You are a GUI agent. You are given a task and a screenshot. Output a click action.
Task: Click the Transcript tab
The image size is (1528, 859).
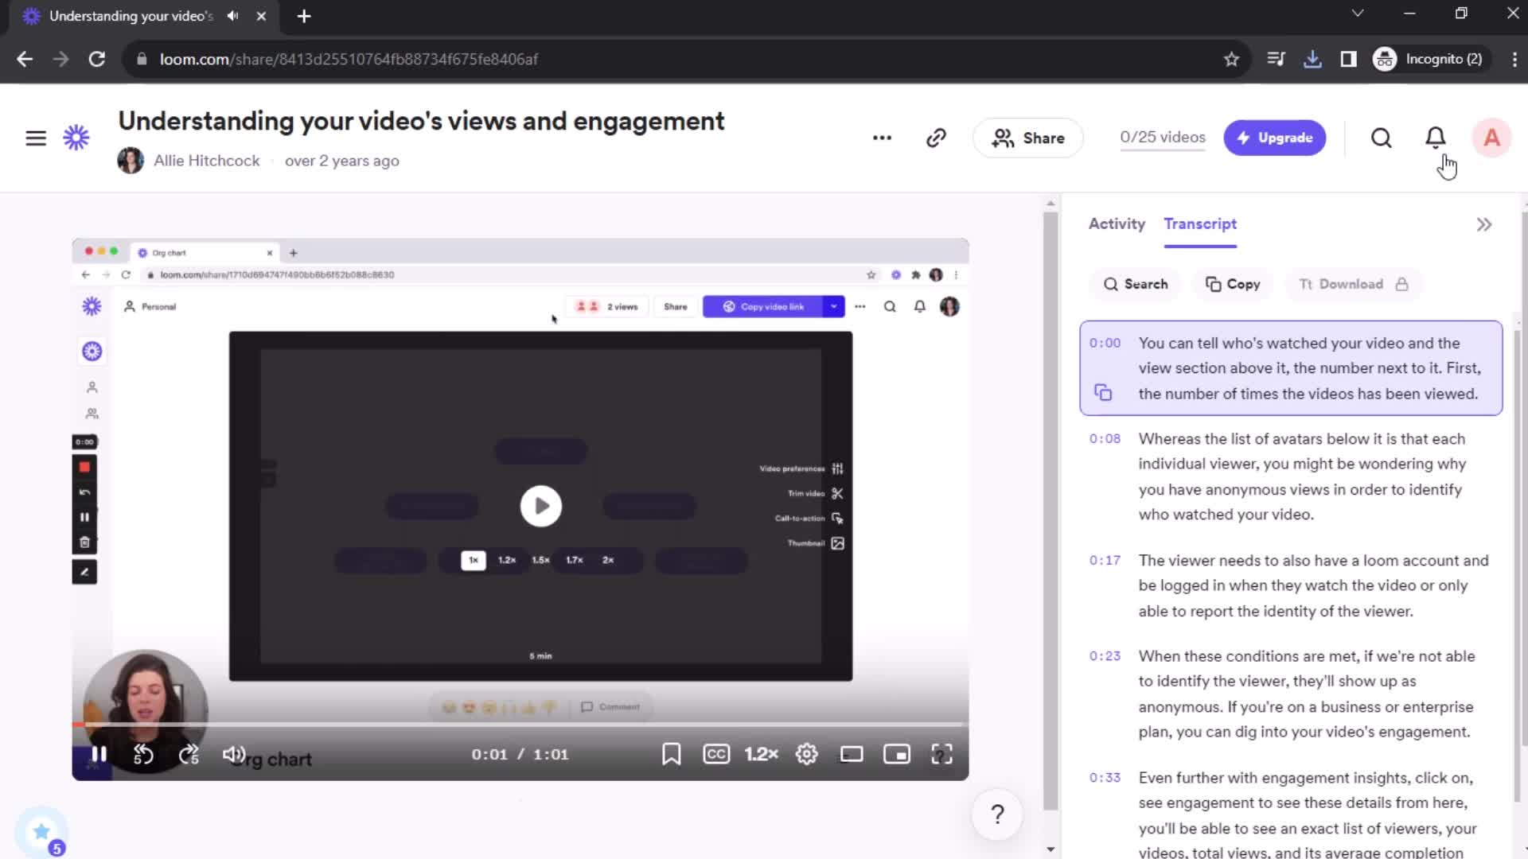tap(1201, 223)
